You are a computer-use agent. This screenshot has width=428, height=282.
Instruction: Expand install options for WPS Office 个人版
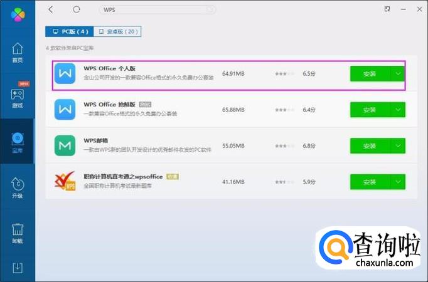point(398,74)
